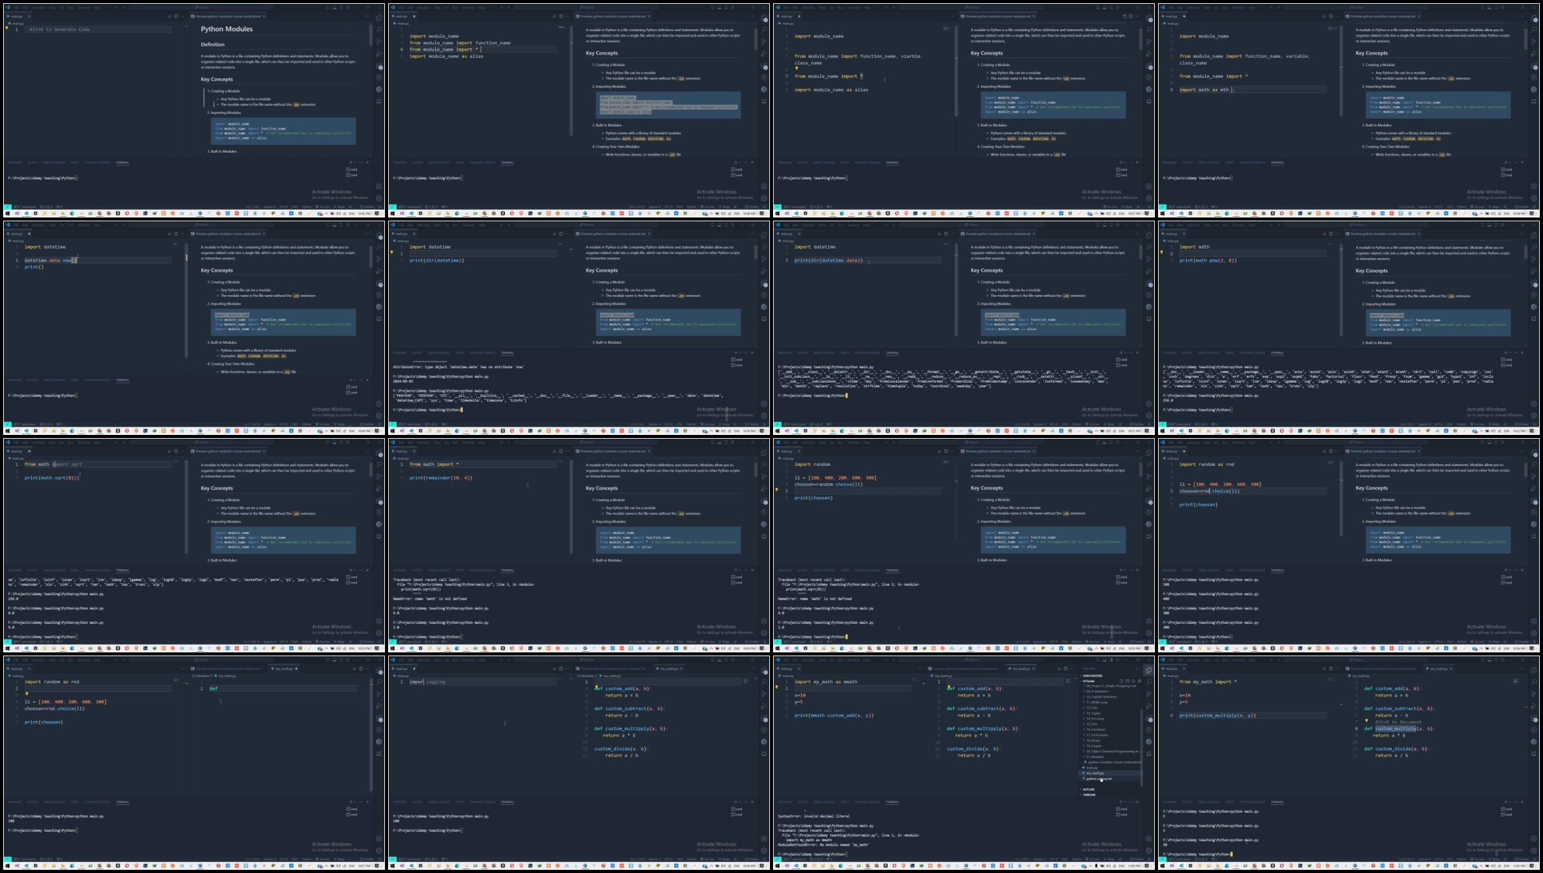Click Refresh Explorer icon in PYTHON header
1543x873 pixels.
pos(1133,681)
